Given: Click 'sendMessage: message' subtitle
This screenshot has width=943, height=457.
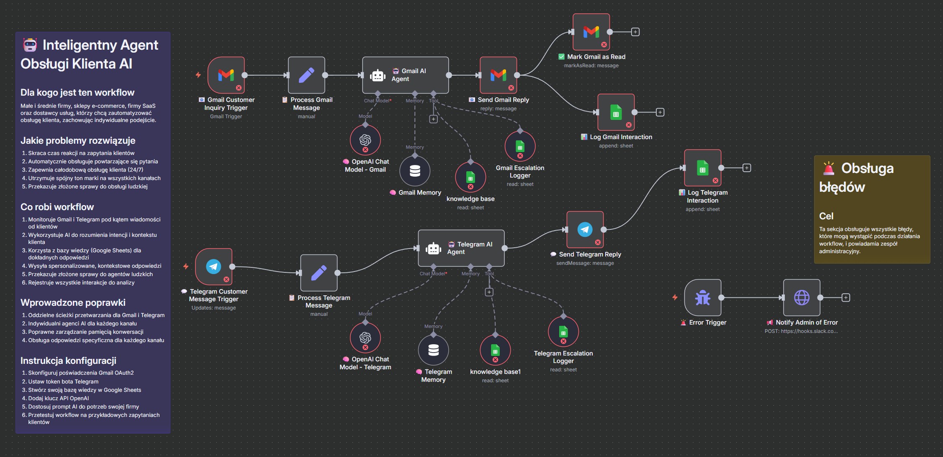Looking at the screenshot, I should click(585, 263).
